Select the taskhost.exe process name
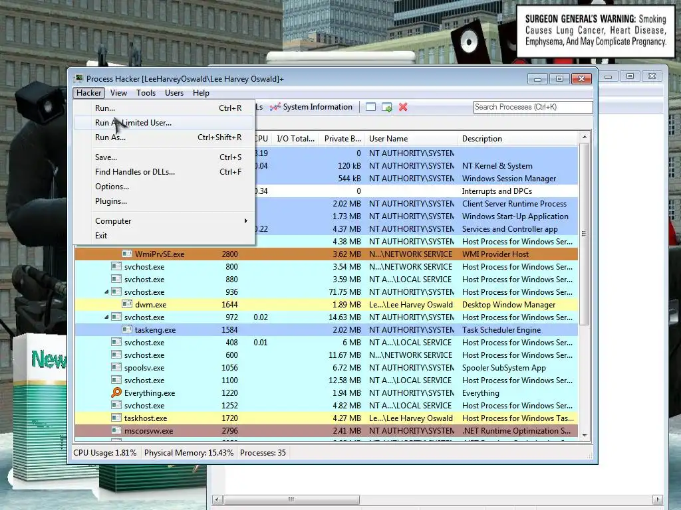The width and height of the screenshot is (681, 510). pyautogui.click(x=146, y=418)
